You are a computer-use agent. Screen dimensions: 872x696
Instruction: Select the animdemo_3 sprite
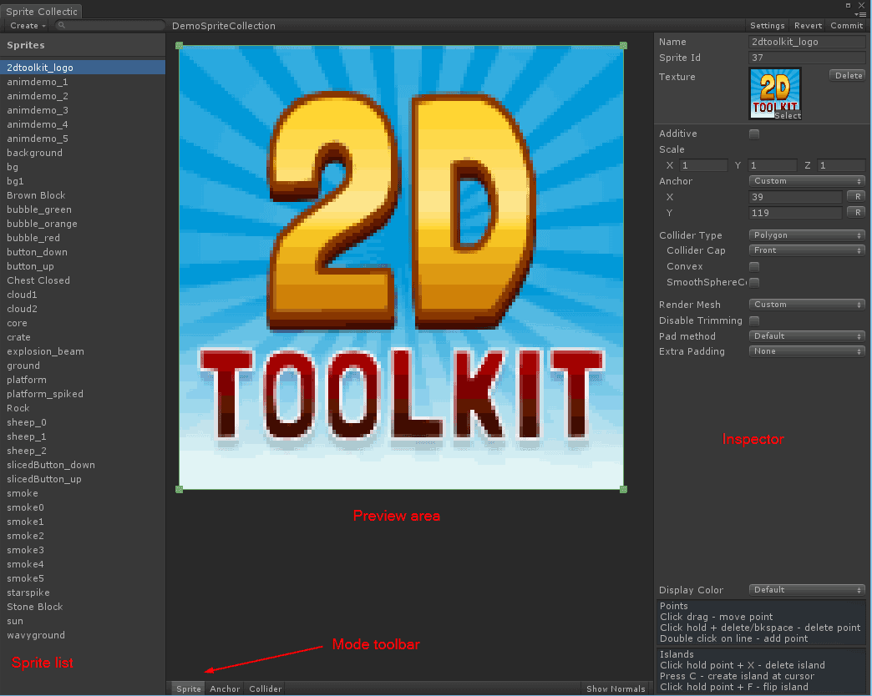83,110
